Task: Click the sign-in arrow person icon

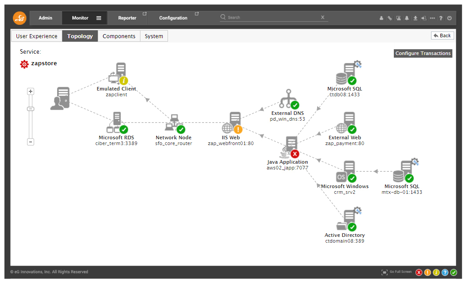Action: click(424, 18)
